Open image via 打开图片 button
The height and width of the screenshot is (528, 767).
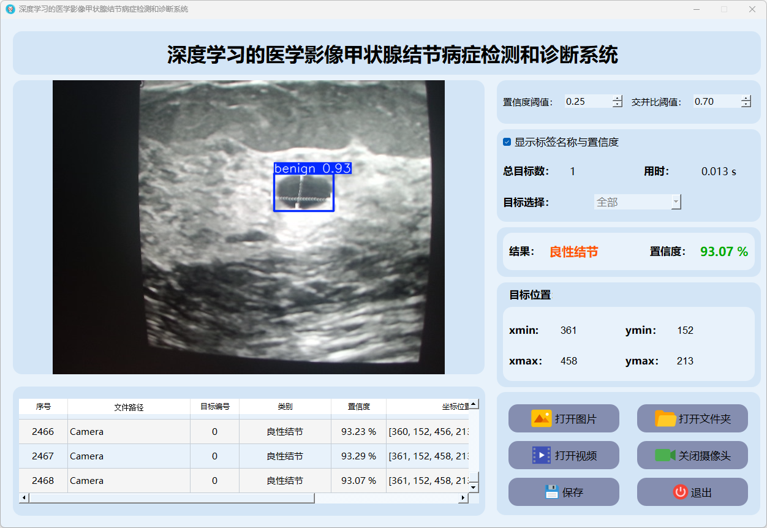click(x=564, y=418)
